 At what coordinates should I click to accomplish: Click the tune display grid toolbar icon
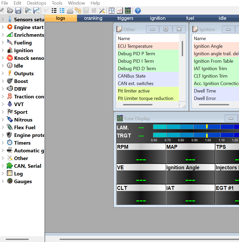coord(128,11)
